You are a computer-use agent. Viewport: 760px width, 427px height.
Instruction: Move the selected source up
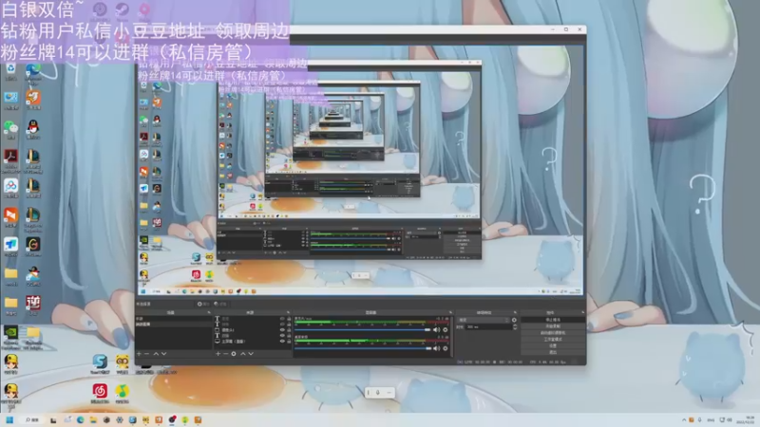243,354
